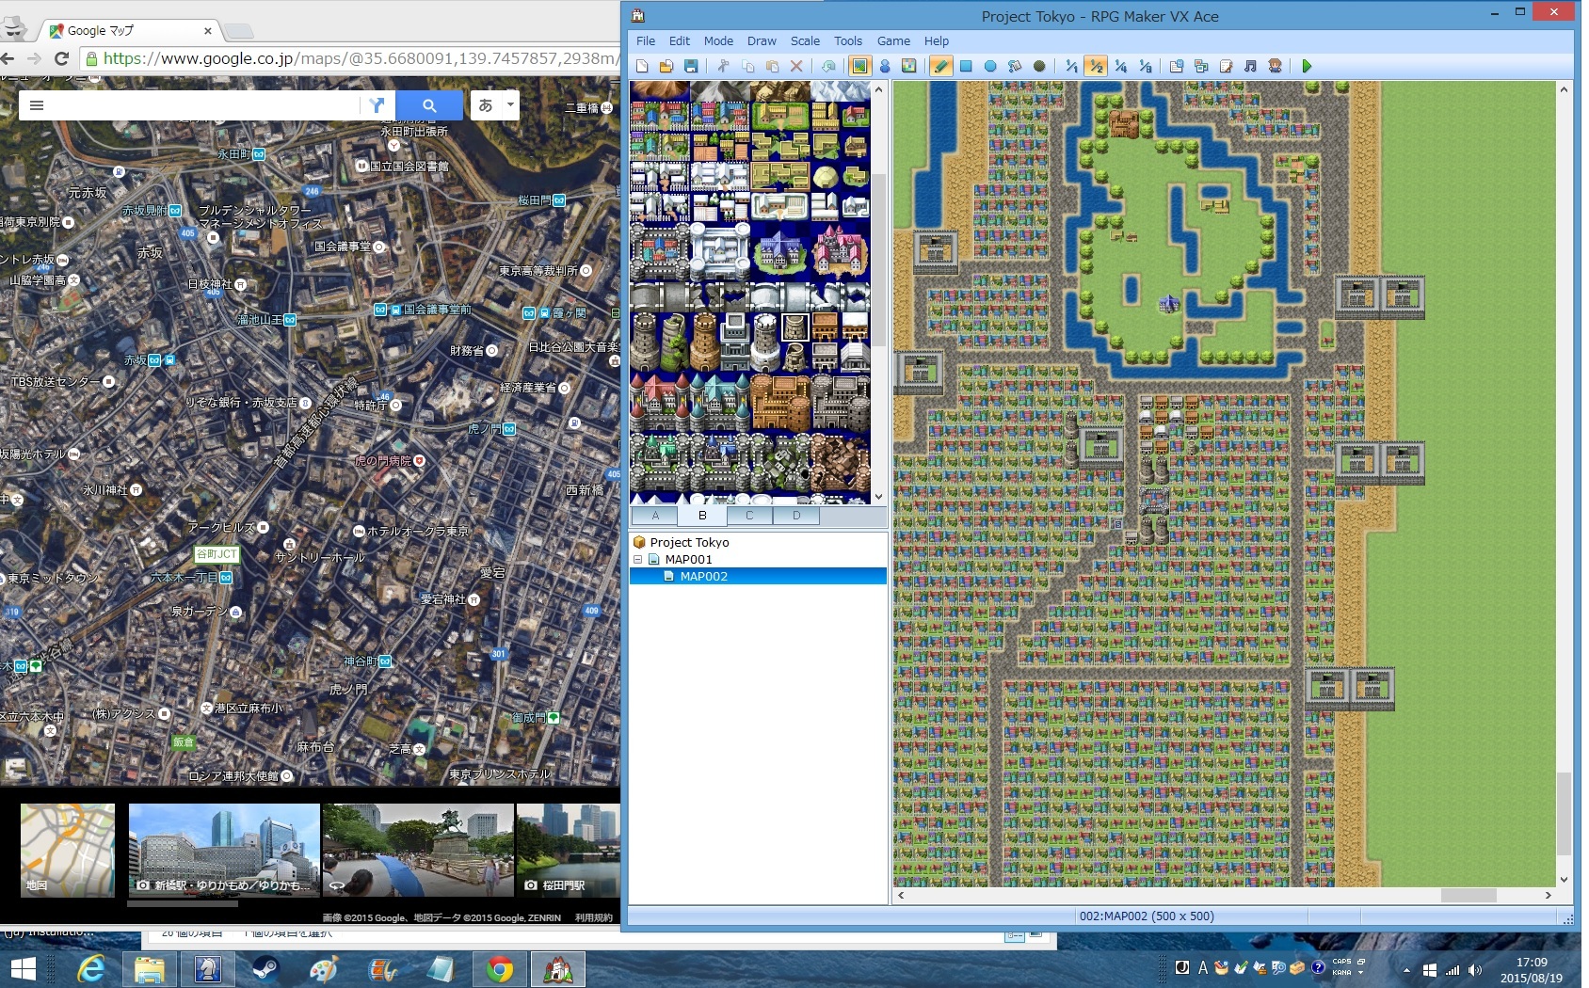Start Playtest with the green arrow

pos(1307,66)
